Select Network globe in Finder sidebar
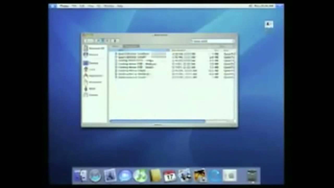334x188 pixels. pos(91,55)
